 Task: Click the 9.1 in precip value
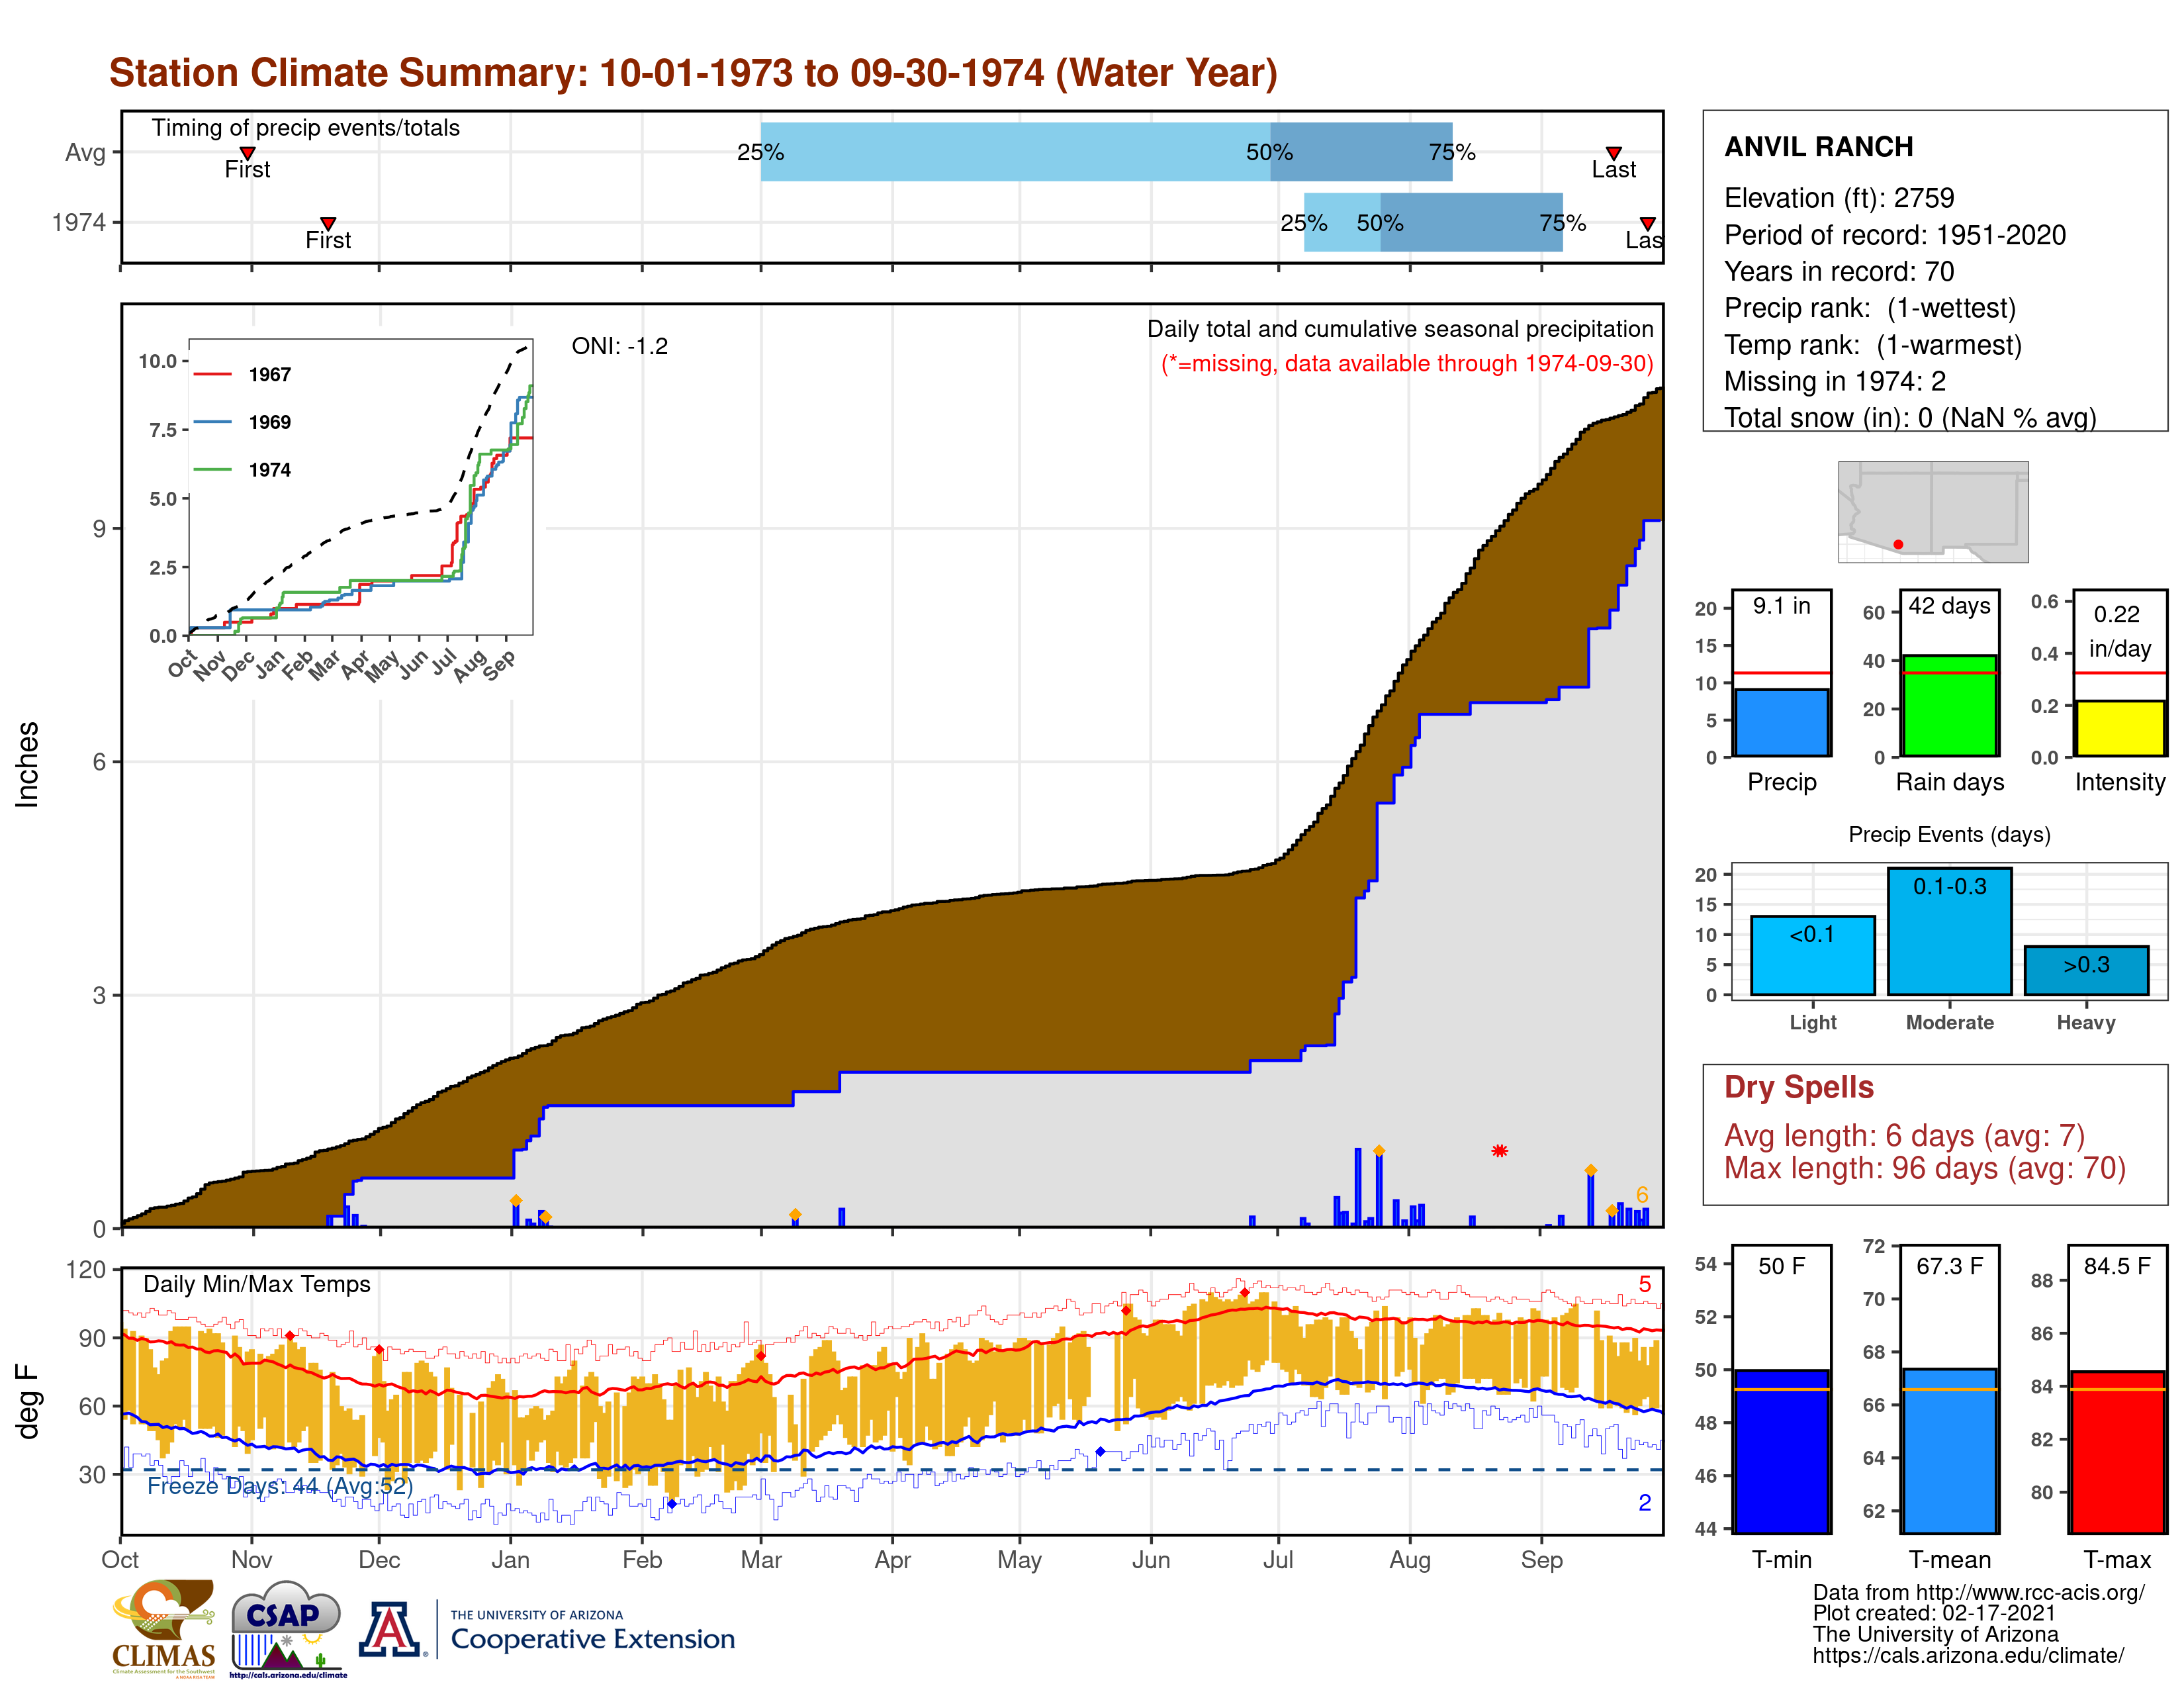pyautogui.click(x=1782, y=606)
